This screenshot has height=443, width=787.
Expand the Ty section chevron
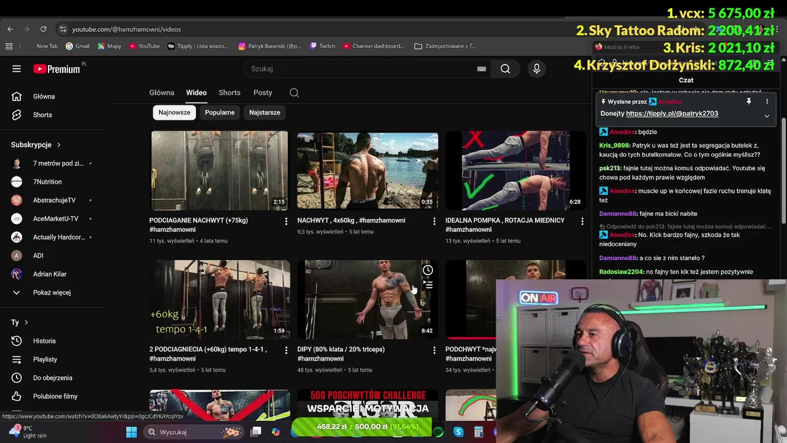[26, 322]
